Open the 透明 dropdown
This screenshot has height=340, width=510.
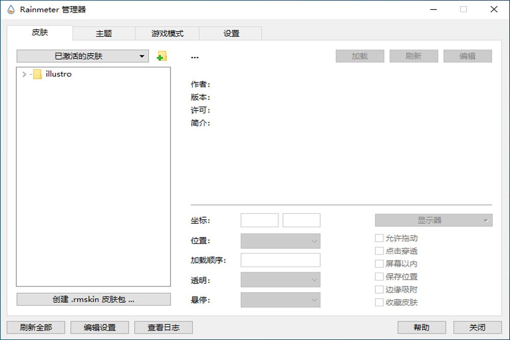coord(280,280)
